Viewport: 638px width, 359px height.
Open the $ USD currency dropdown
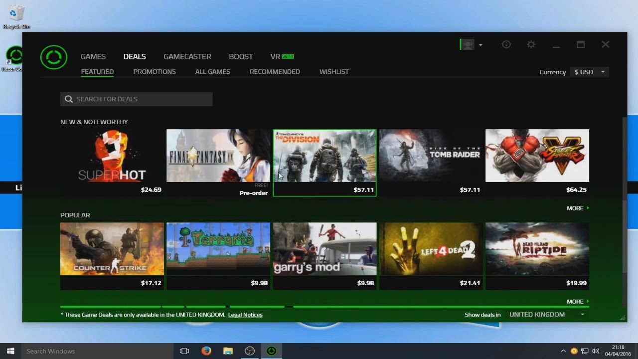(590, 72)
